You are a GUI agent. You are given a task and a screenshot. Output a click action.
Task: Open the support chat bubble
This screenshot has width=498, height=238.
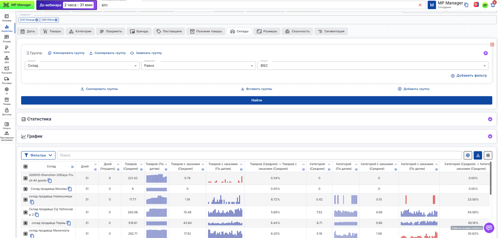tap(489, 228)
